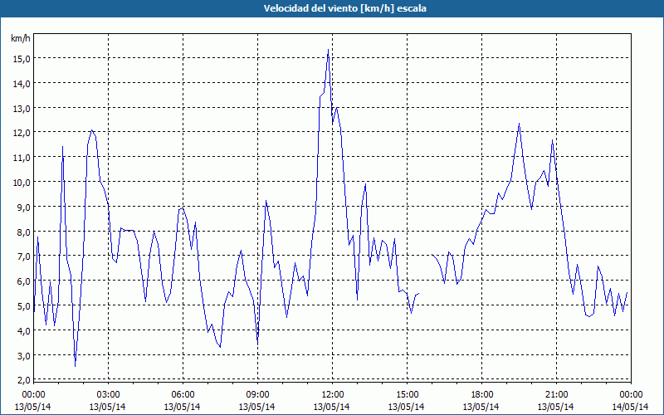Click the chart title "Velocidad del viento [km/h] escala"
This screenshot has height=415, width=664.
pyautogui.click(x=344, y=8)
